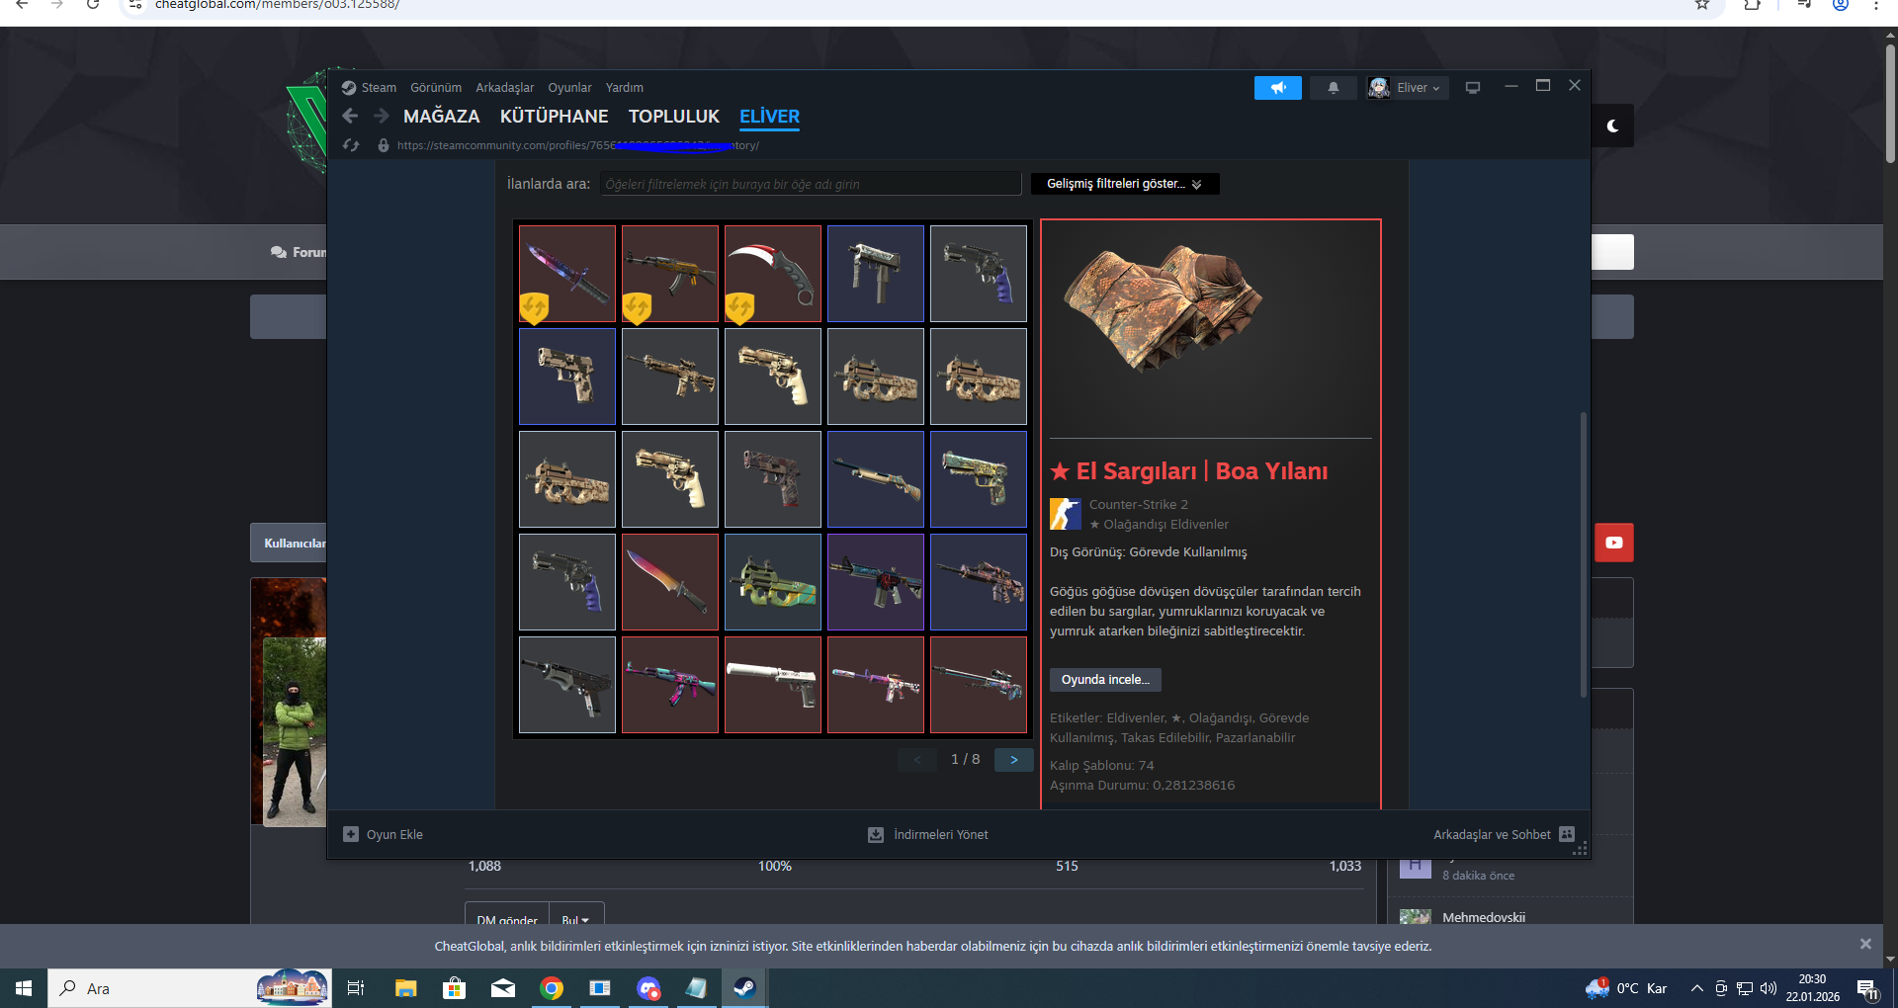Open the Steam menu
1898x1008 pixels.
[379, 88]
